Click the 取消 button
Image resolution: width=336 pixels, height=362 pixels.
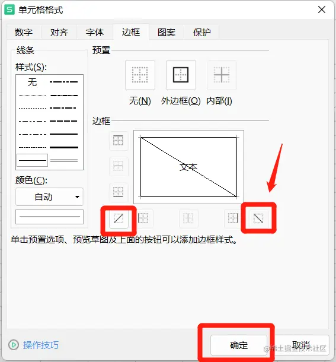click(x=300, y=345)
